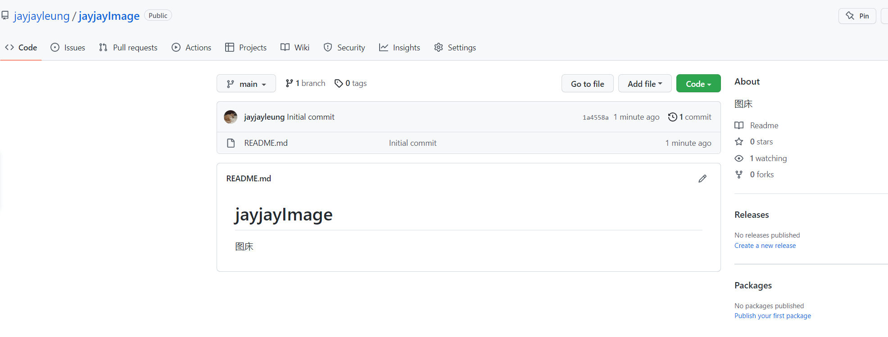Viewport: 888px width, 337px height.
Task: Click the pencil icon to edit README
Action: pos(702,179)
